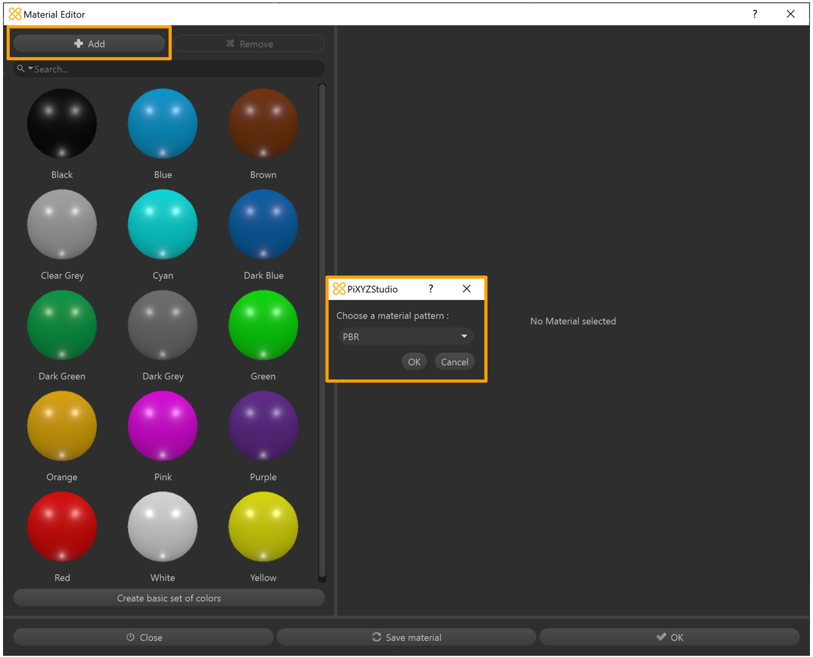
Task: Open the PBR material pattern dropdown
Action: pos(405,336)
